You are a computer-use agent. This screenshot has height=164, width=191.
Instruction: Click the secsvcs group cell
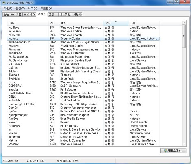(135, 53)
